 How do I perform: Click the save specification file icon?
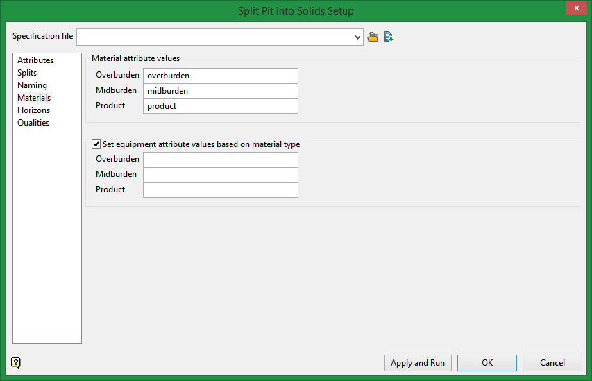[x=389, y=37]
